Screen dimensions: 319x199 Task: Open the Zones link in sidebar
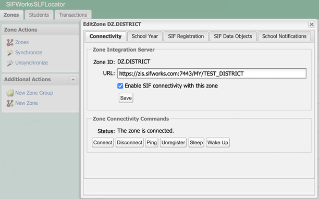tap(22, 42)
